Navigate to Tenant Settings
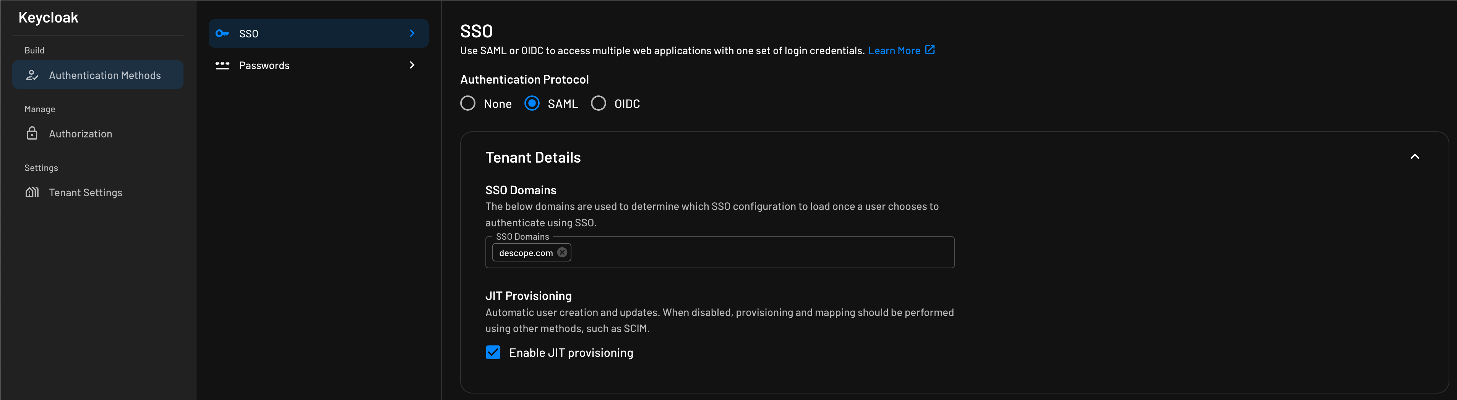Image resolution: width=1457 pixels, height=400 pixels. tap(85, 192)
